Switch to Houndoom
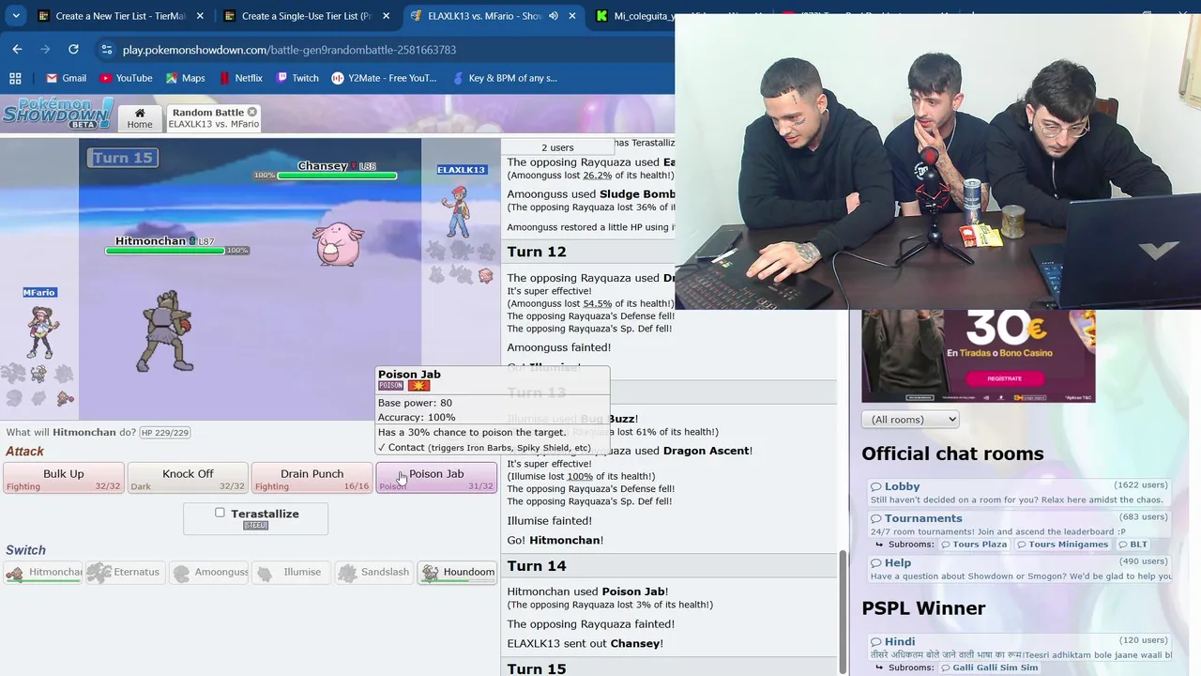The width and height of the screenshot is (1201, 676). (458, 572)
